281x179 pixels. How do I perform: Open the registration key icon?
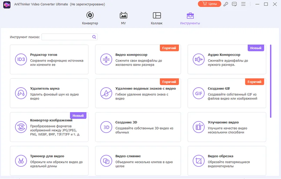pyautogui.click(x=226, y=4)
